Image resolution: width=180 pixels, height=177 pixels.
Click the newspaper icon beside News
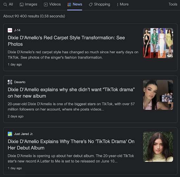(x=69, y=5)
